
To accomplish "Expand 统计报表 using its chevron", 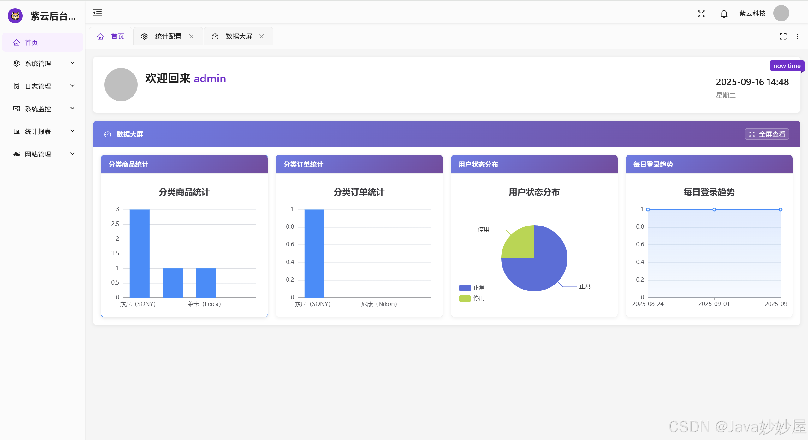I will 72,131.
